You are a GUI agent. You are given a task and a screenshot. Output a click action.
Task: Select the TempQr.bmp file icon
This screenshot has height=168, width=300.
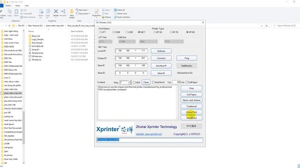tap(30, 53)
